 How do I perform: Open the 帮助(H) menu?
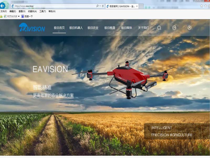click(x=52, y=11)
